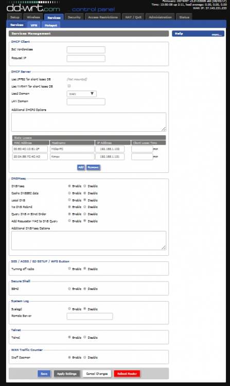Select the Services sub-tab

tap(17, 25)
